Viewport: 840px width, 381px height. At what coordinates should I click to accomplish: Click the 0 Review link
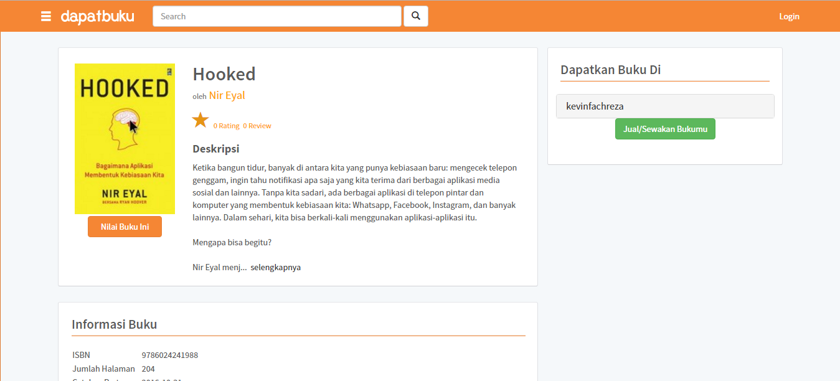pyautogui.click(x=257, y=126)
